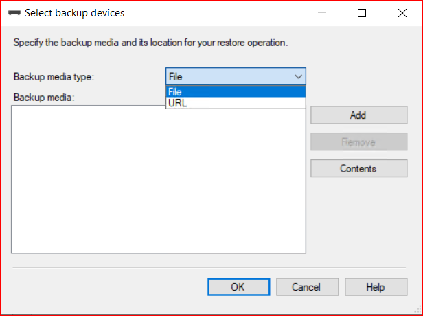Cancel the backup device selection
Viewport: 423px width, 316px height.
[306, 287]
